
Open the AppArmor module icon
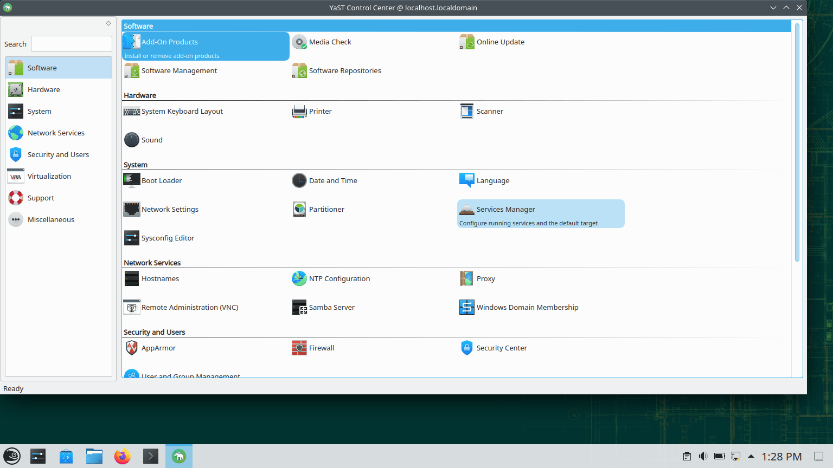(132, 348)
